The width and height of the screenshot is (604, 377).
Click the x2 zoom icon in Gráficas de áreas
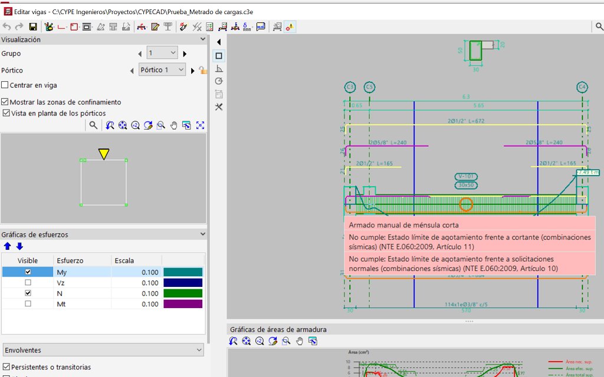pyautogui.click(x=260, y=341)
